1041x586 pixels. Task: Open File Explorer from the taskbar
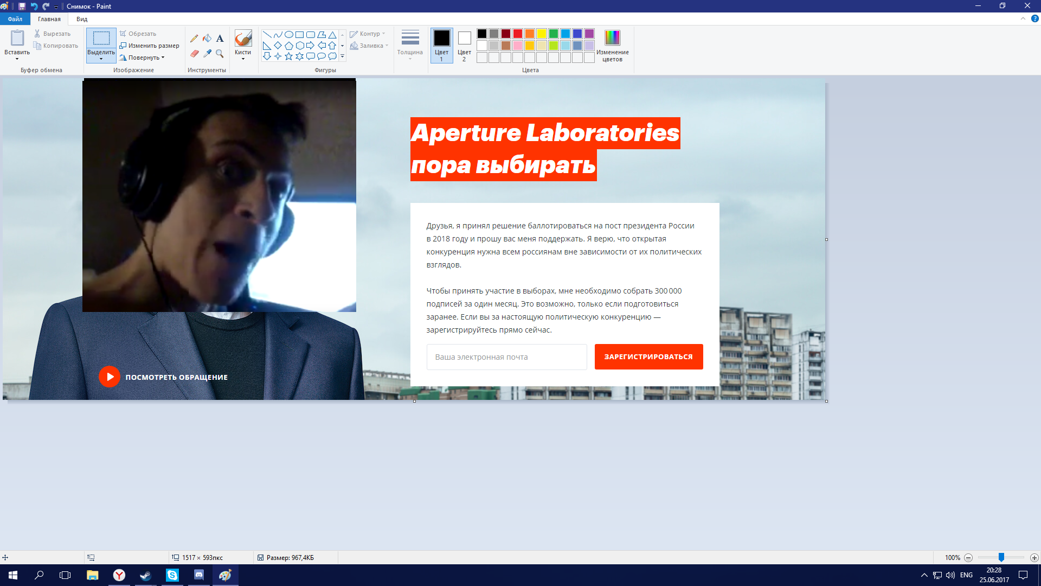93,575
